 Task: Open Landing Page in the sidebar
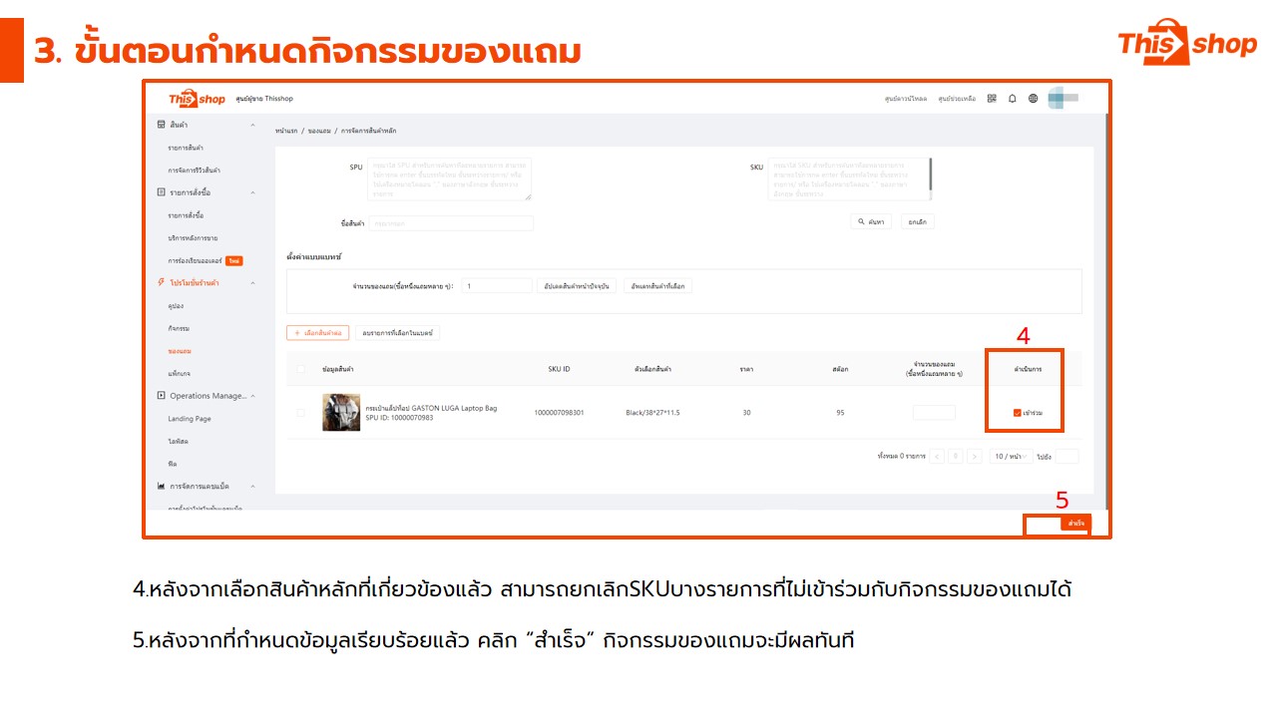[190, 419]
